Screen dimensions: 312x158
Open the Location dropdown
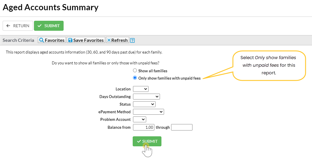tap(141, 89)
